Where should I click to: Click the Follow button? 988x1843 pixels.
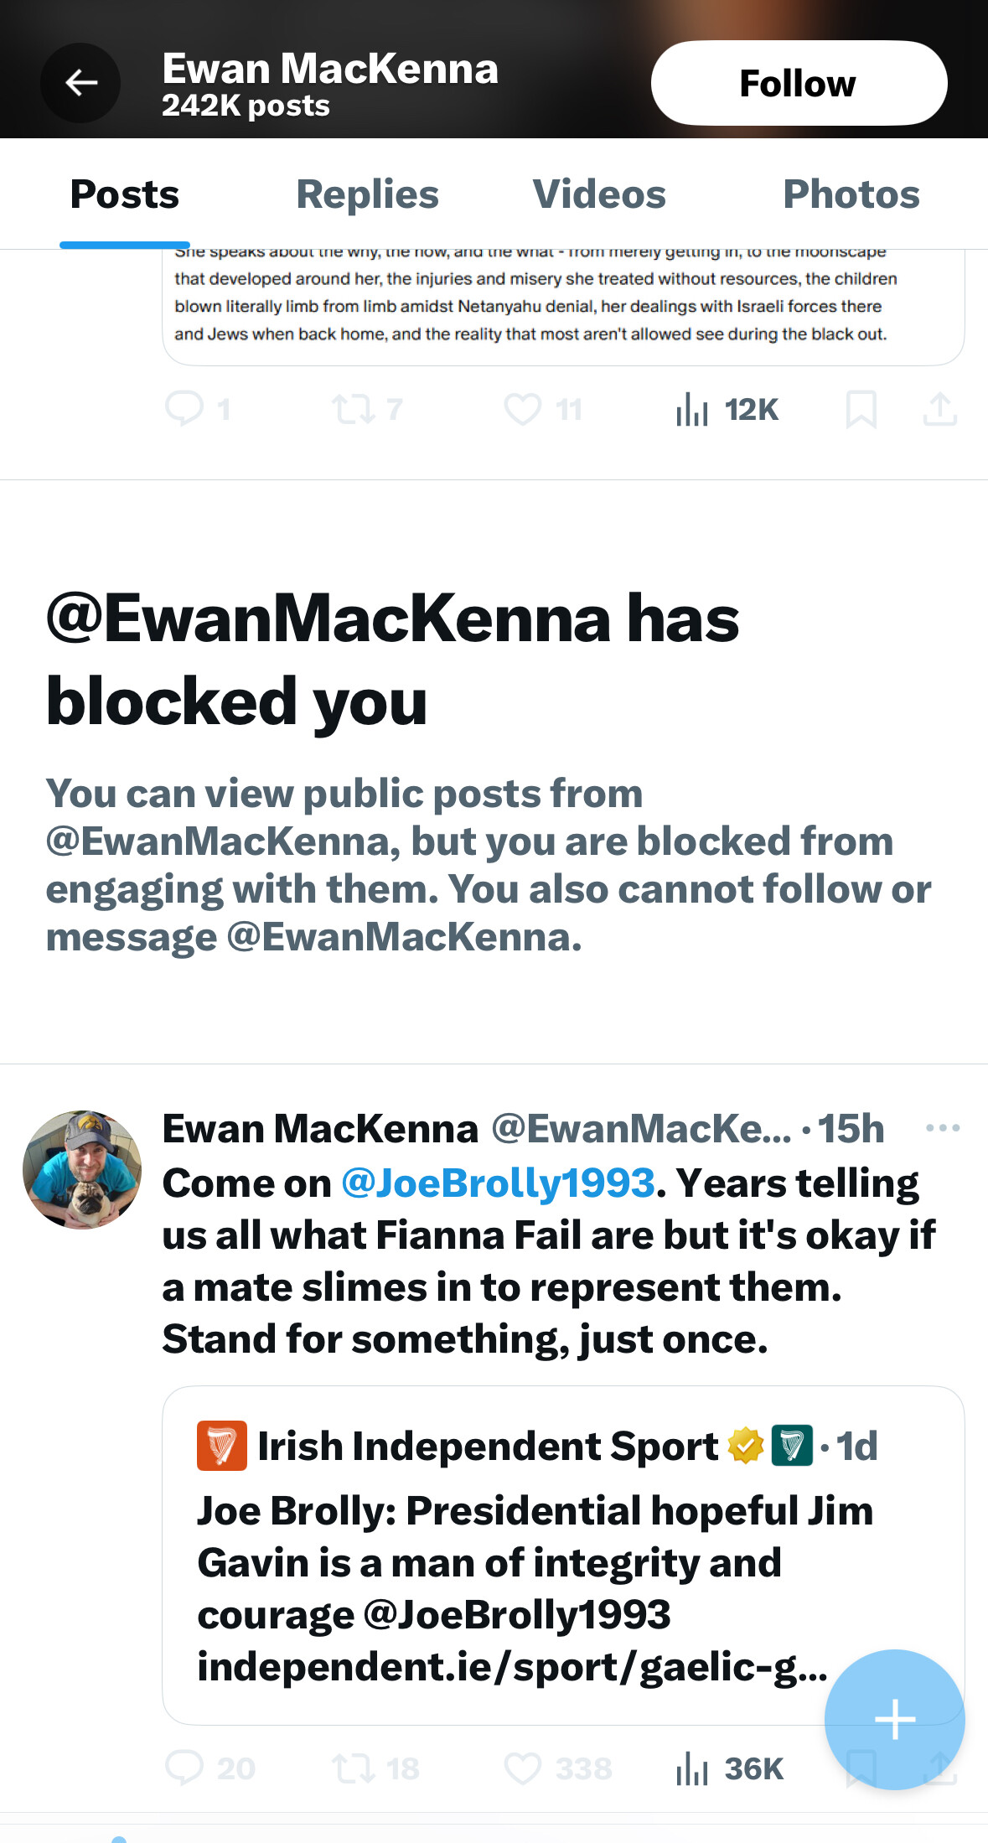tap(798, 83)
